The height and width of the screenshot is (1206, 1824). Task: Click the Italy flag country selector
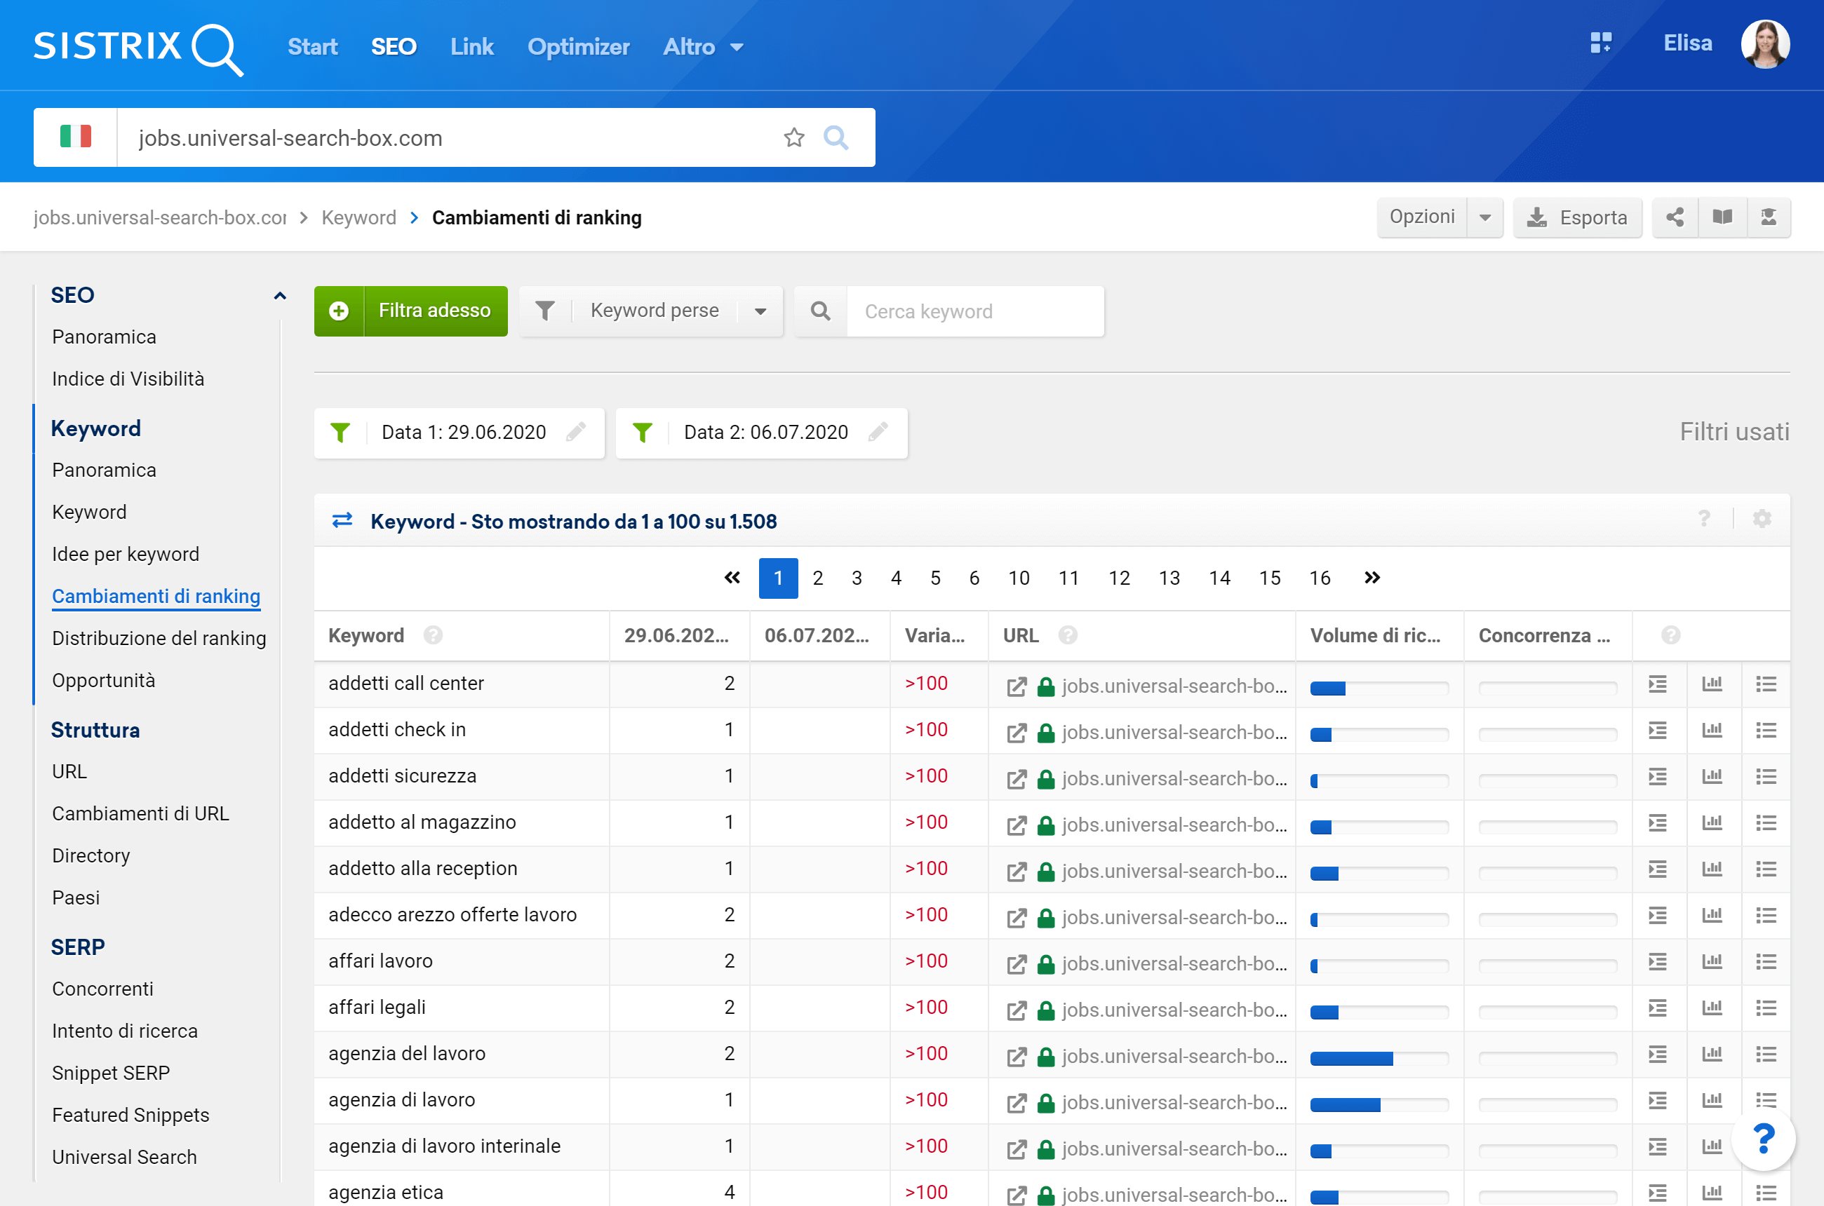coord(76,137)
